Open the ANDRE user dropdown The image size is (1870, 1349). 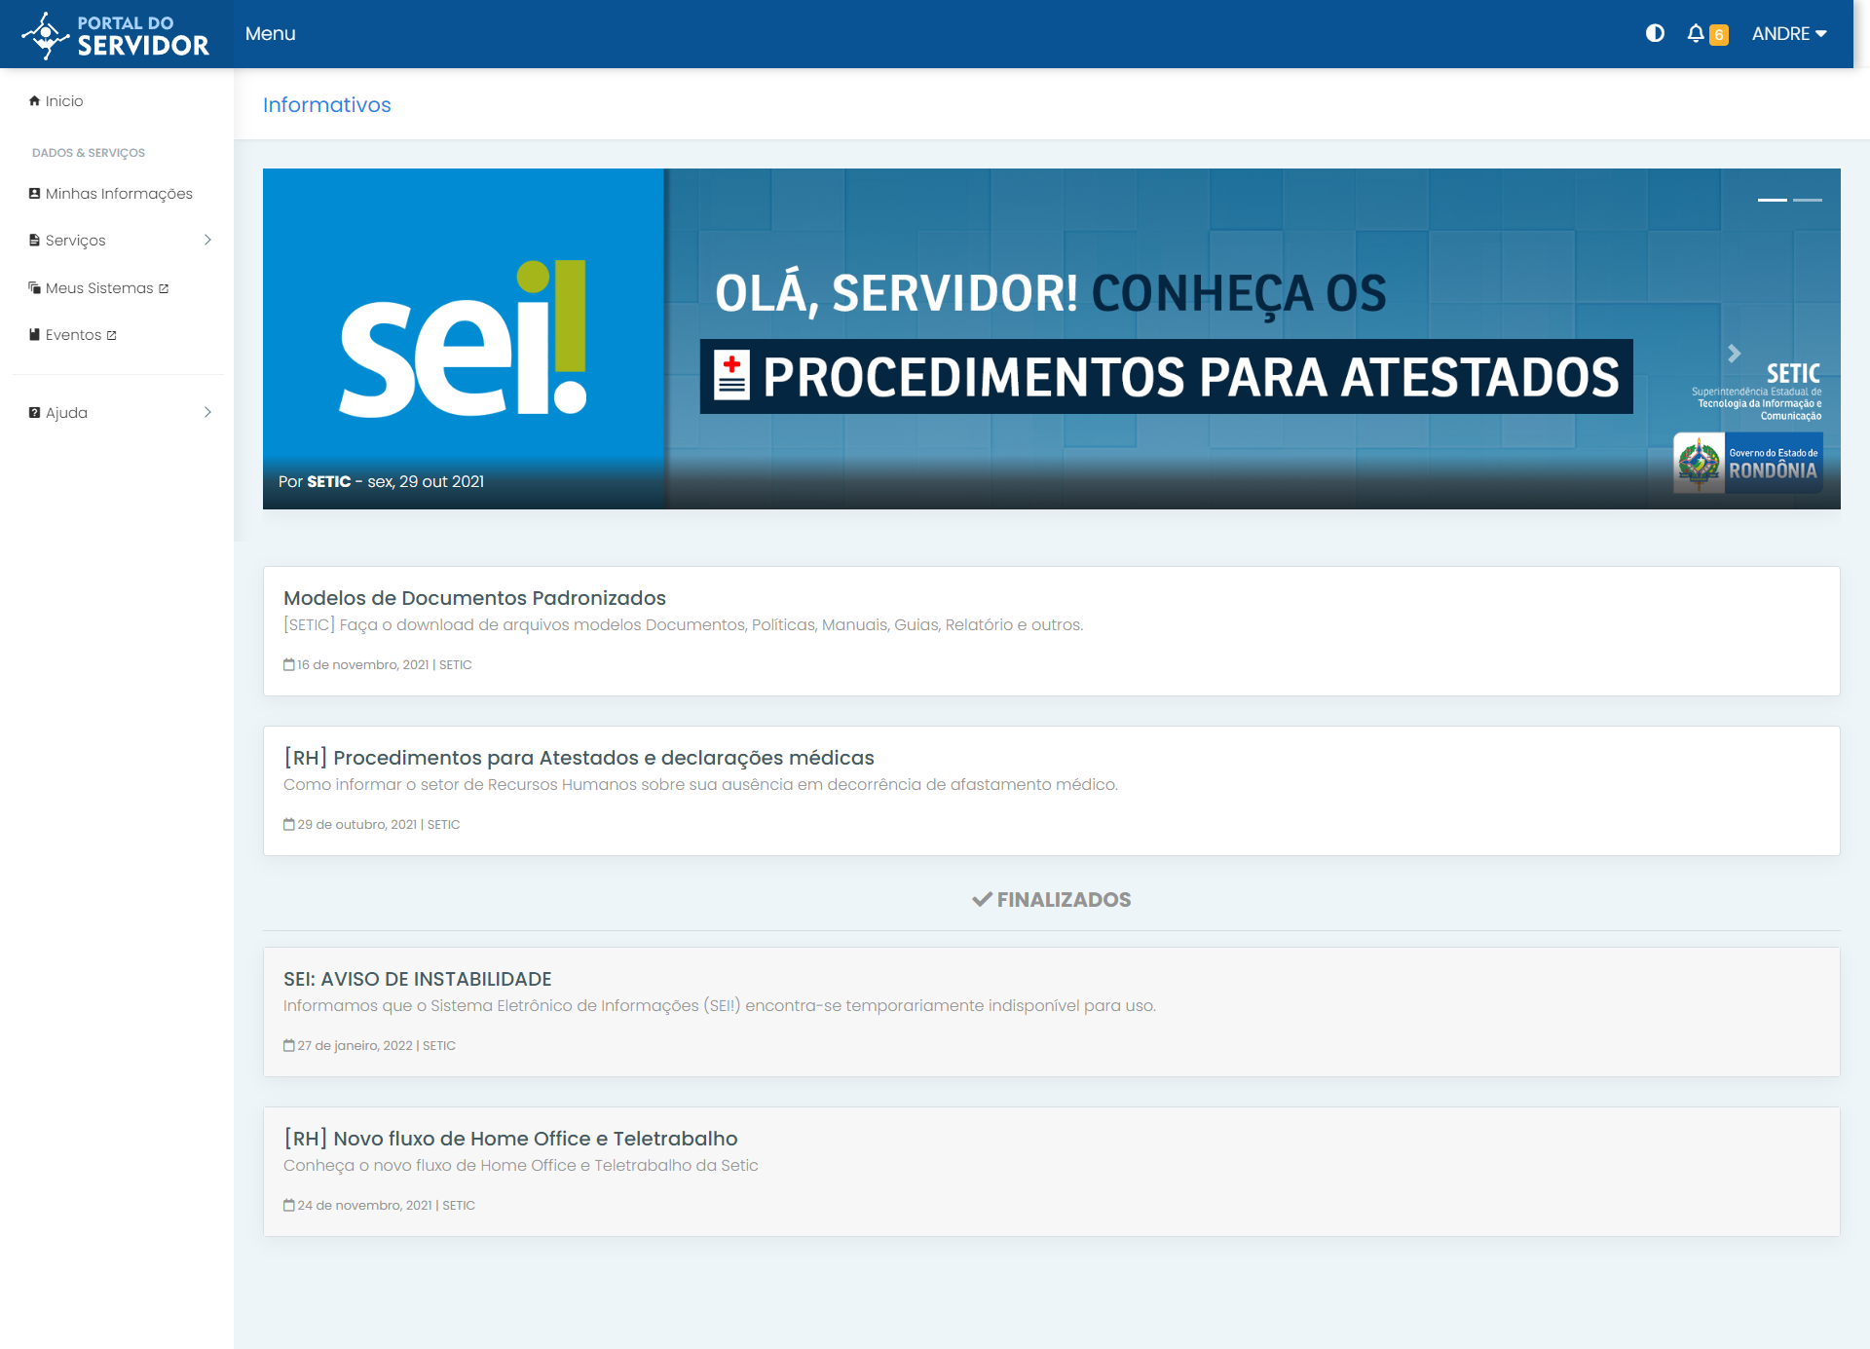[1789, 34]
